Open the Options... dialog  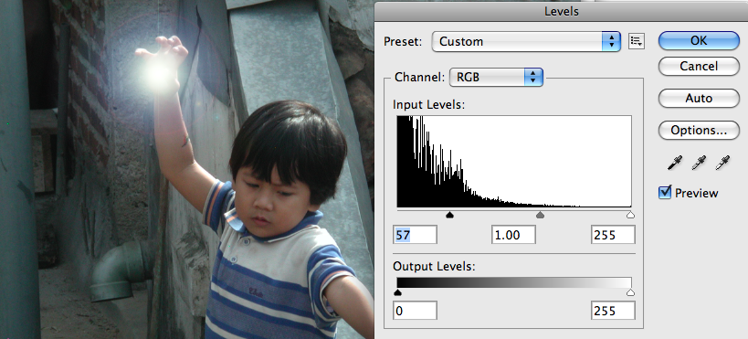click(699, 130)
